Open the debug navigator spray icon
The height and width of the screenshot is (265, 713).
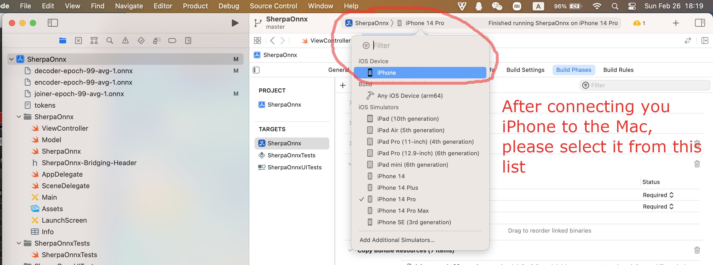point(157,41)
